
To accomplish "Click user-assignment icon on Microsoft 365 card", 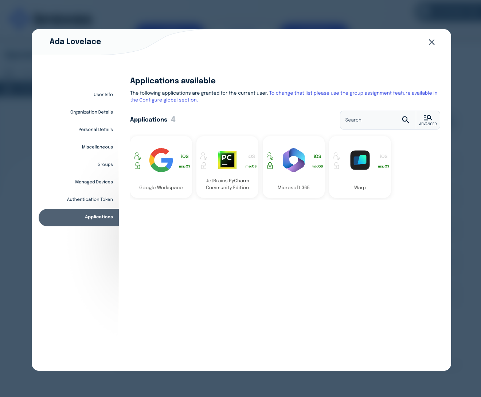I will (270, 156).
